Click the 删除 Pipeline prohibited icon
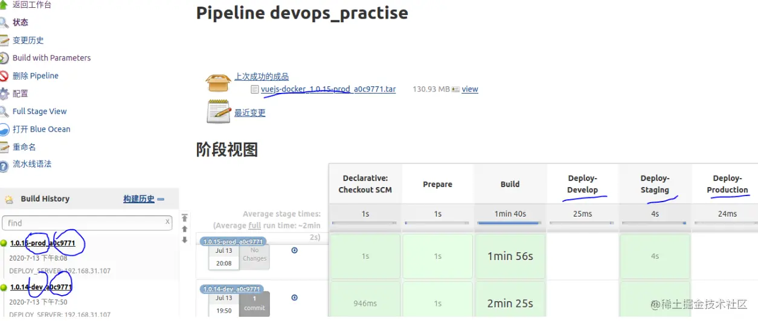 coord(4,76)
